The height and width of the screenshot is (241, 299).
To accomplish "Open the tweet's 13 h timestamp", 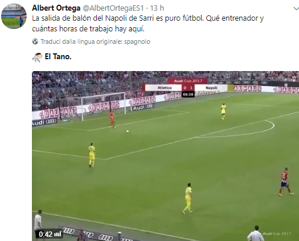I will point(157,8).
